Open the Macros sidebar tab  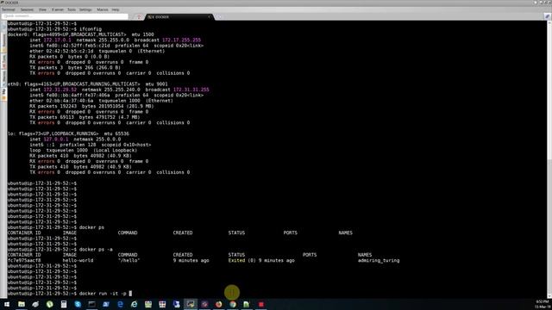(3, 77)
